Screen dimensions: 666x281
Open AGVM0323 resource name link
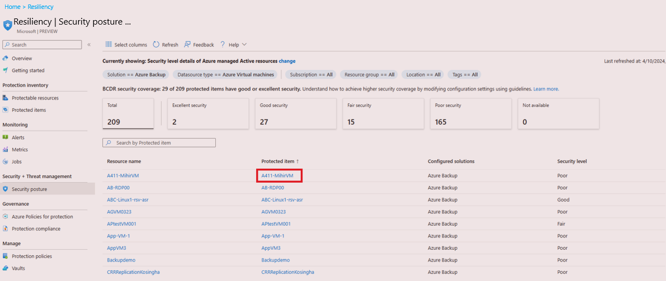[119, 211]
